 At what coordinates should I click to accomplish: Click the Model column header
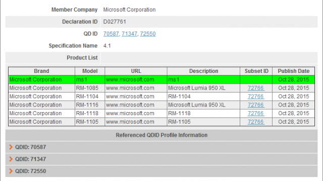tap(90, 71)
